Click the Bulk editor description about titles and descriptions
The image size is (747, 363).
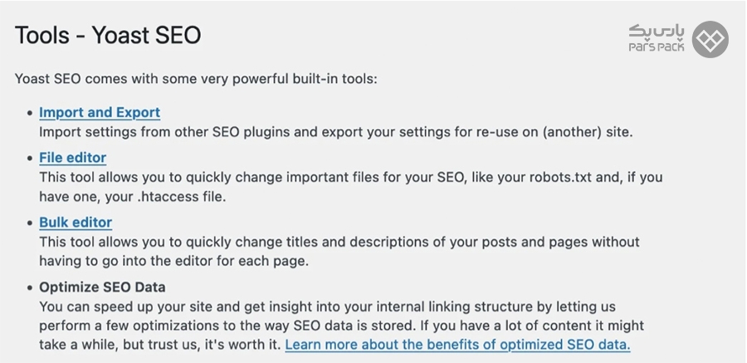(339, 242)
